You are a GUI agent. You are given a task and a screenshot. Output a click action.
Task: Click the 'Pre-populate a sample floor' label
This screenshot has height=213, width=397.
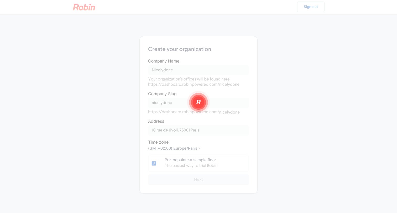coord(190,160)
